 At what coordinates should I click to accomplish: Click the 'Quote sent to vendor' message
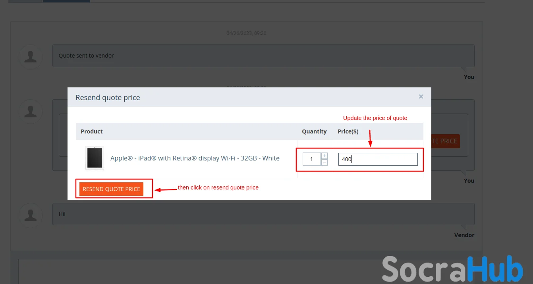click(x=263, y=56)
